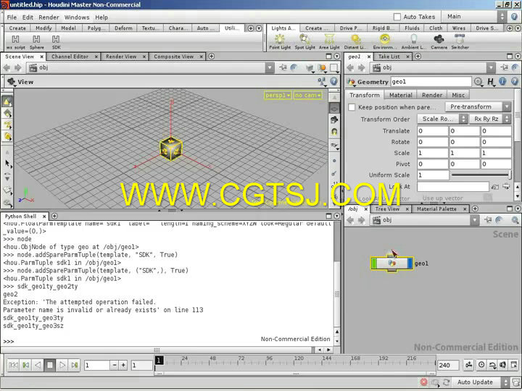
Task: Switch to the Material parameter tab
Action: pyautogui.click(x=400, y=95)
